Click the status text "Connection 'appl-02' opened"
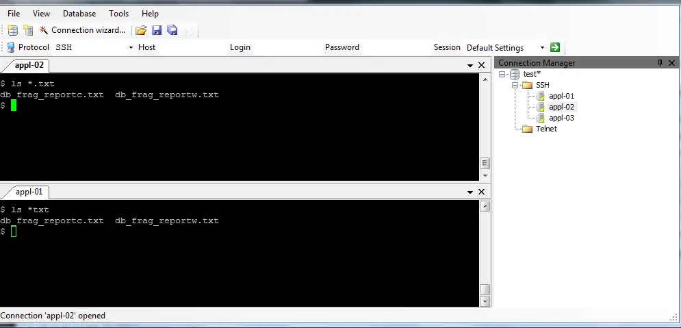Image resolution: width=681 pixels, height=328 pixels. tap(53, 316)
